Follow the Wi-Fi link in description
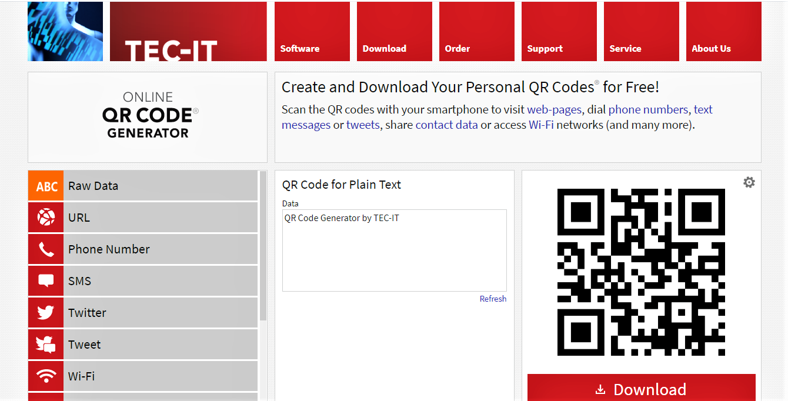 coord(541,125)
